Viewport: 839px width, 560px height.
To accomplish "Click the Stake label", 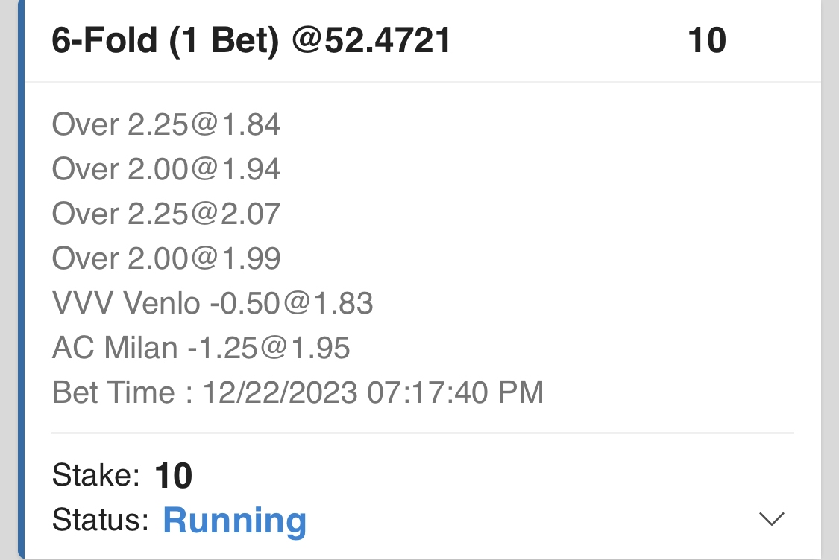I will pyautogui.click(x=96, y=474).
